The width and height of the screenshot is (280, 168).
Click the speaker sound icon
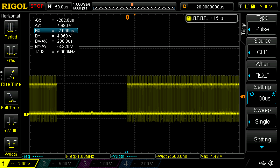(x=271, y=163)
